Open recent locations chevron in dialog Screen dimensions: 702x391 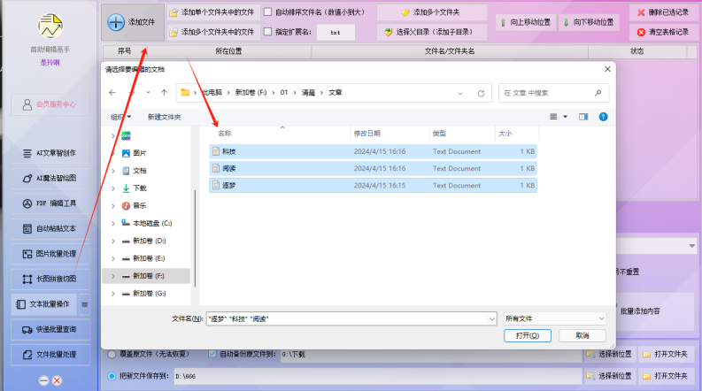[x=148, y=93]
